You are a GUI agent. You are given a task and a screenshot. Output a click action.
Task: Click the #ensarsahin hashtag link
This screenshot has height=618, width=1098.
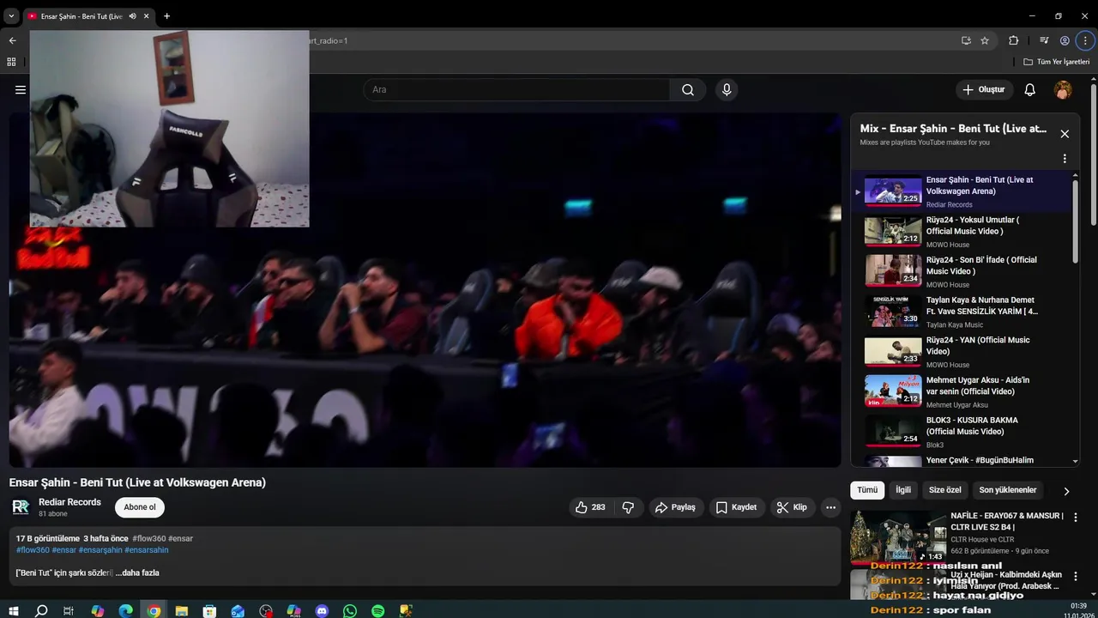(147, 550)
